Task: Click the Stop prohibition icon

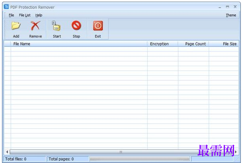Action: pyautogui.click(x=76, y=26)
